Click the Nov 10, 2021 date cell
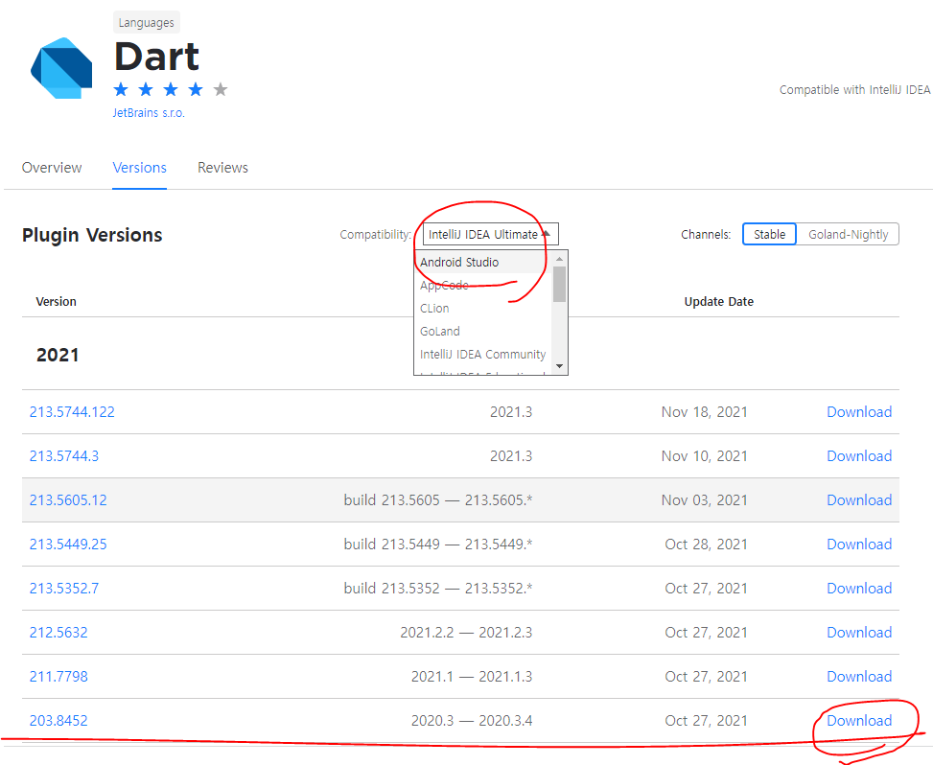Screen dimensions: 933x765 [705, 455]
